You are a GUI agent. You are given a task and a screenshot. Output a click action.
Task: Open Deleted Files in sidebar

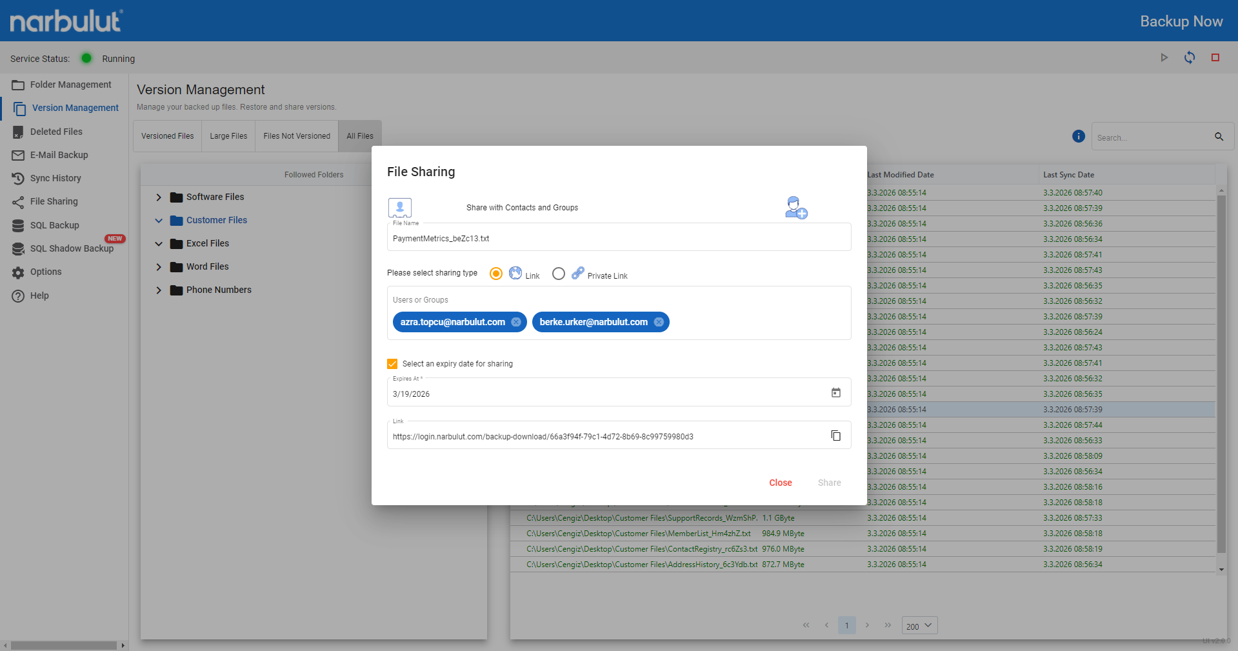click(56, 132)
